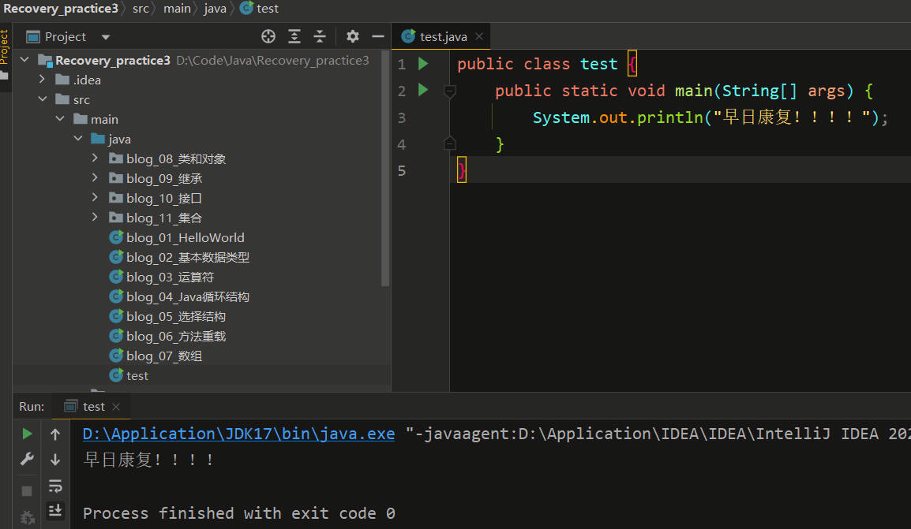
Task: Collapse the src folder
Action: click(43, 99)
